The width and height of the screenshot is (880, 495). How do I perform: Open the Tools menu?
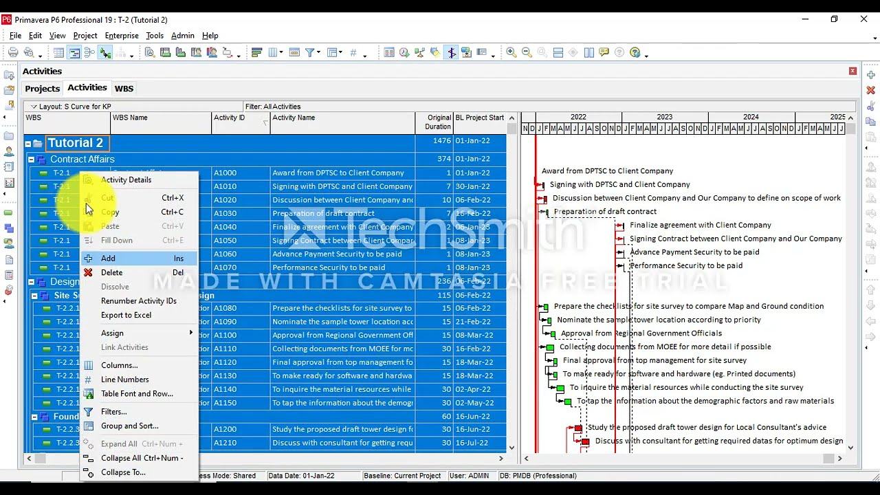pyautogui.click(x=155, y=36)
